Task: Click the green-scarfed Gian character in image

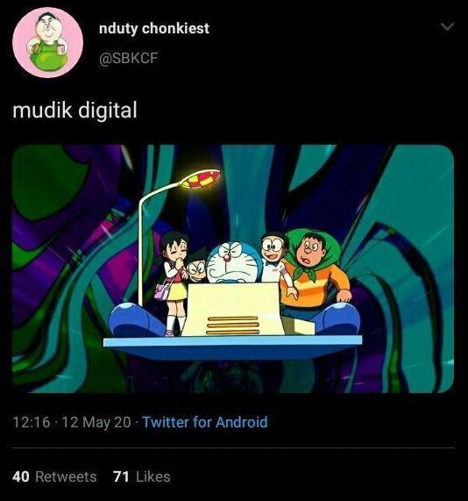Action: click(x=316, y=268)
